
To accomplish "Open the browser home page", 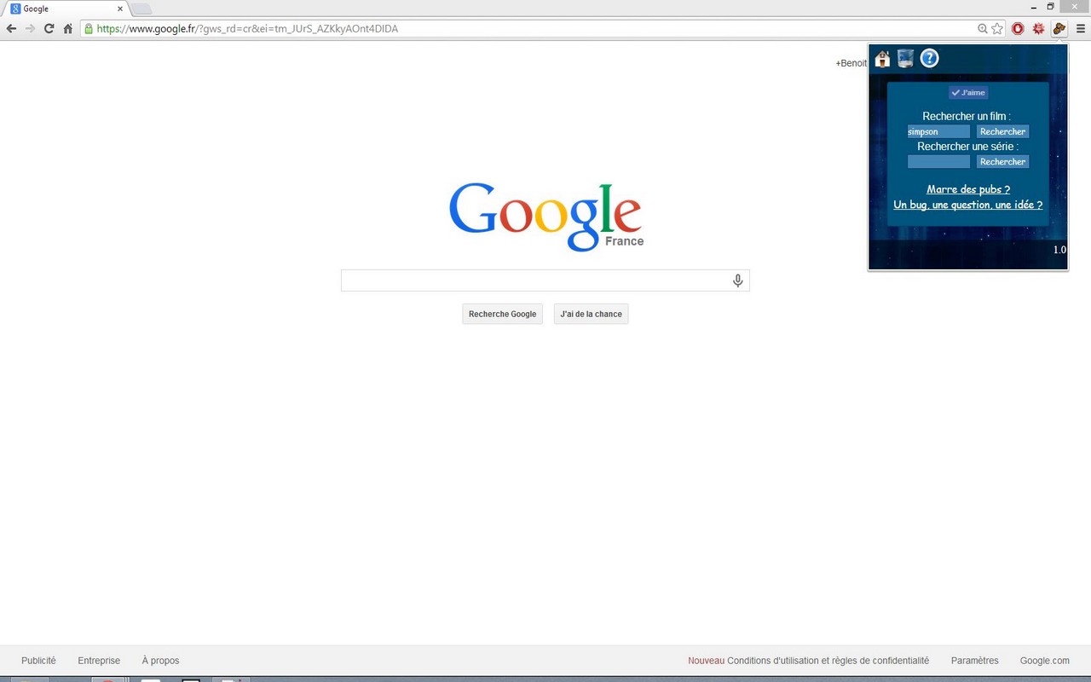I will coord(68,28).
